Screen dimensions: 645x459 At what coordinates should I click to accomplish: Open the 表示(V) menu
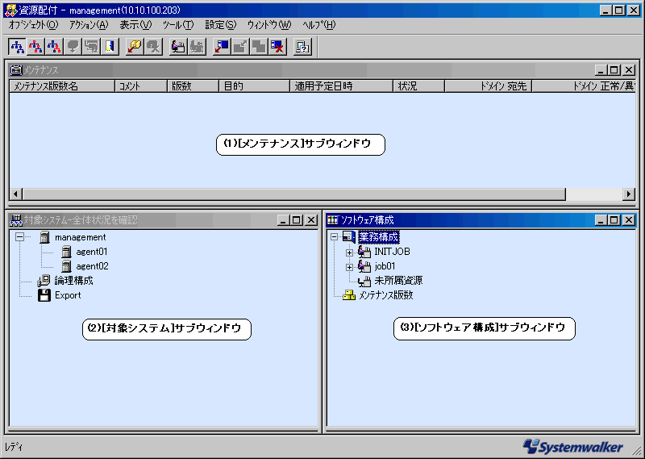(x=135, y=25)
